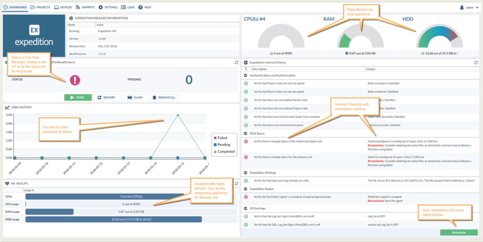Click the failed icon for PanOrders agent check
Image resolution: width=483 pixels, height=242 pixels.
click(246, 197)
